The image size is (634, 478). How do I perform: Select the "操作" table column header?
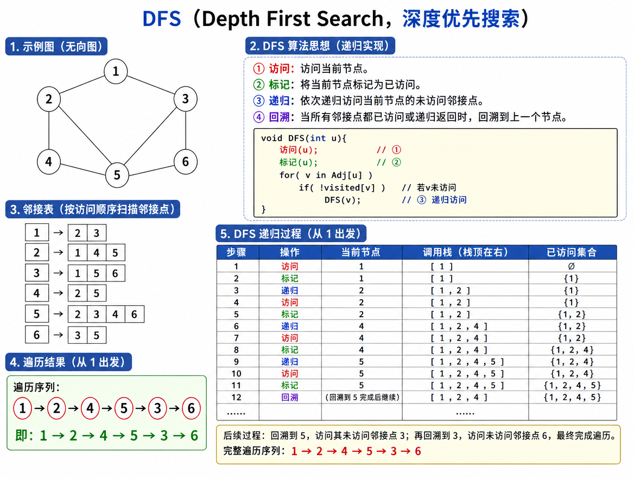[290, 252]
